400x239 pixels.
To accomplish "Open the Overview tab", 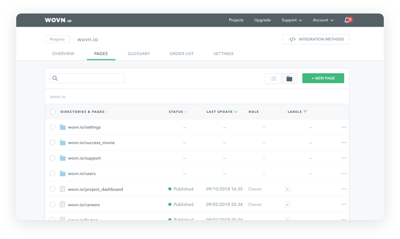I will pyautogui.click(x=63, y=54).
